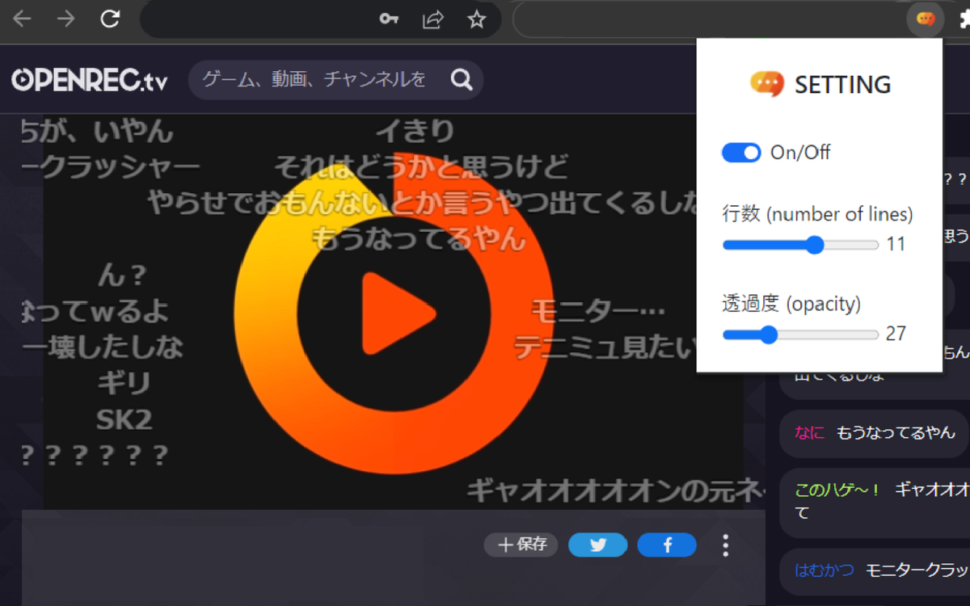The width and height of the screenshot is (970, 606).
Task: Adjust the number of lines slider
Action: coord(800,245)
